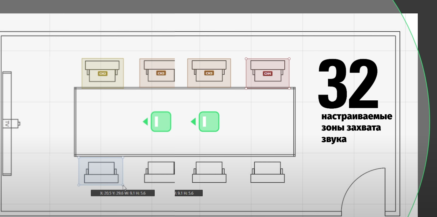
Task: Click the CH3 badge beside the CH4 zone
Action: 209,73
